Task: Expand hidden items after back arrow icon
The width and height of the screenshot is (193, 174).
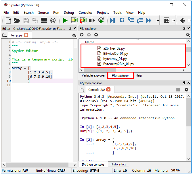Action: [189, 20]
